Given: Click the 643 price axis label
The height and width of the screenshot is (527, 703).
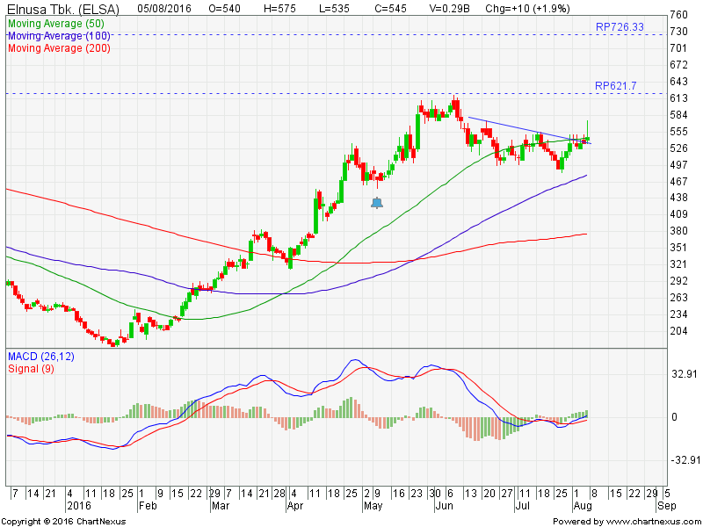Looking at the screenshot, I should tap(678, 82).
